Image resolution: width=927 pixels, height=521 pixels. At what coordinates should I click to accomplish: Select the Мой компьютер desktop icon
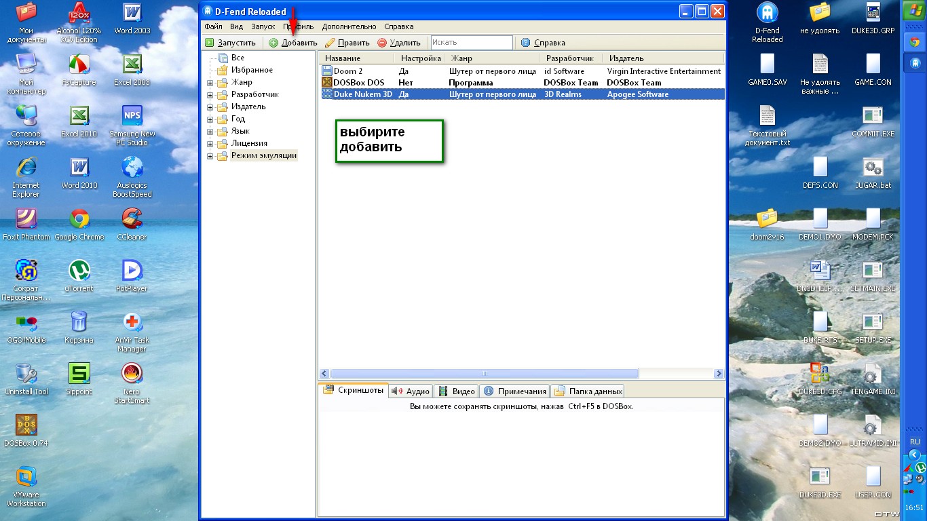coord(26,74)
